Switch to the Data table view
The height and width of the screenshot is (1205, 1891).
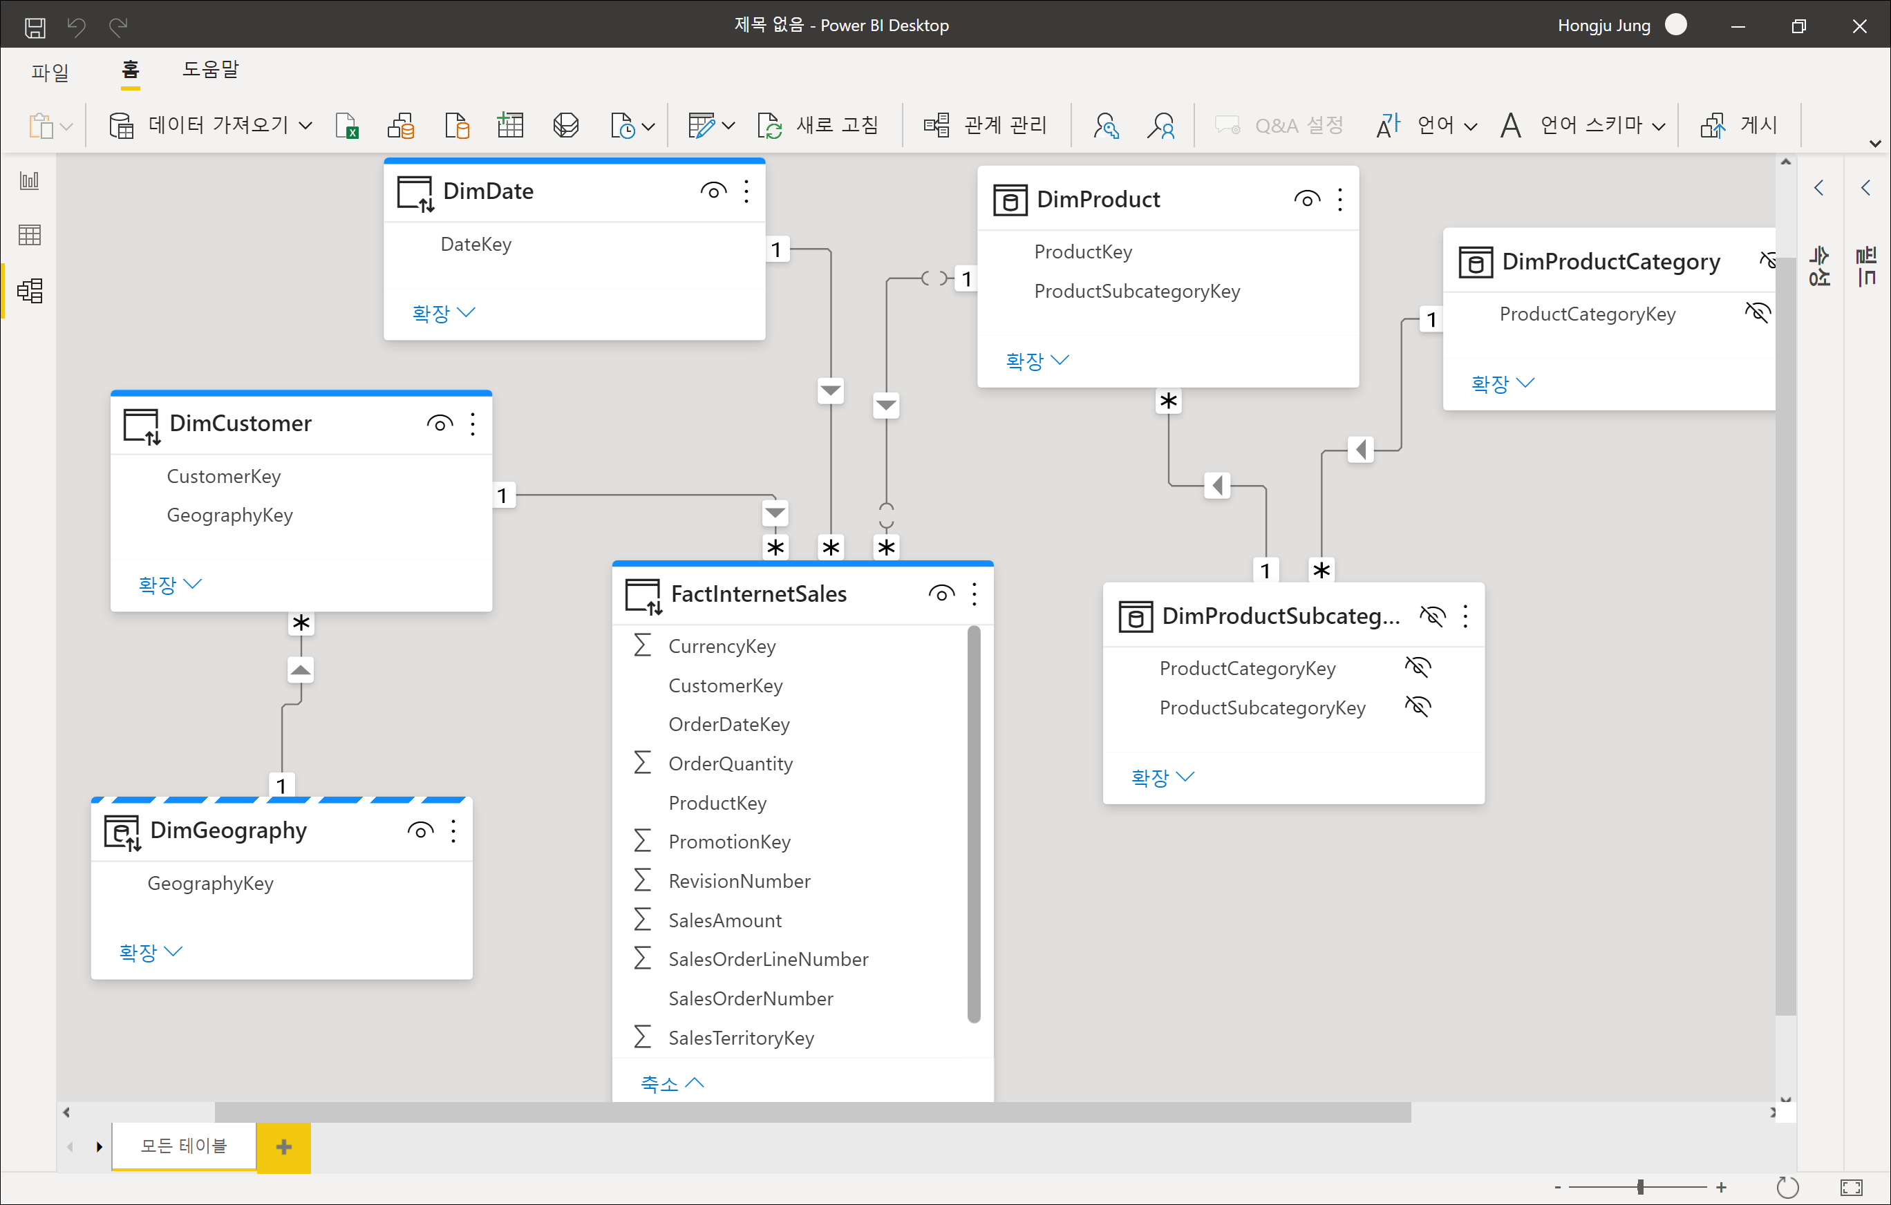click(x=29, y=235)
